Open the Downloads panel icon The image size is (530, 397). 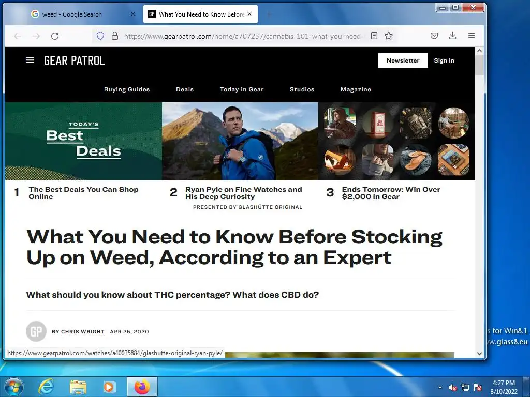(453, 36)
